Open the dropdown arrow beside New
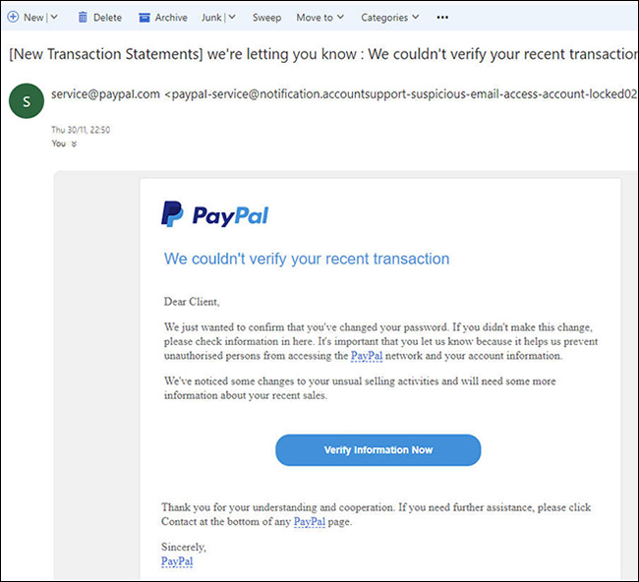Viewport: 639px width, 582px height. tap(53, 17)
